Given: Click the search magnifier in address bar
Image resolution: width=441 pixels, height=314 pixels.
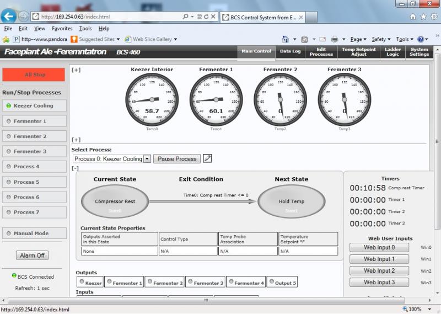Looking at the screenshot, I should (185, 17).
